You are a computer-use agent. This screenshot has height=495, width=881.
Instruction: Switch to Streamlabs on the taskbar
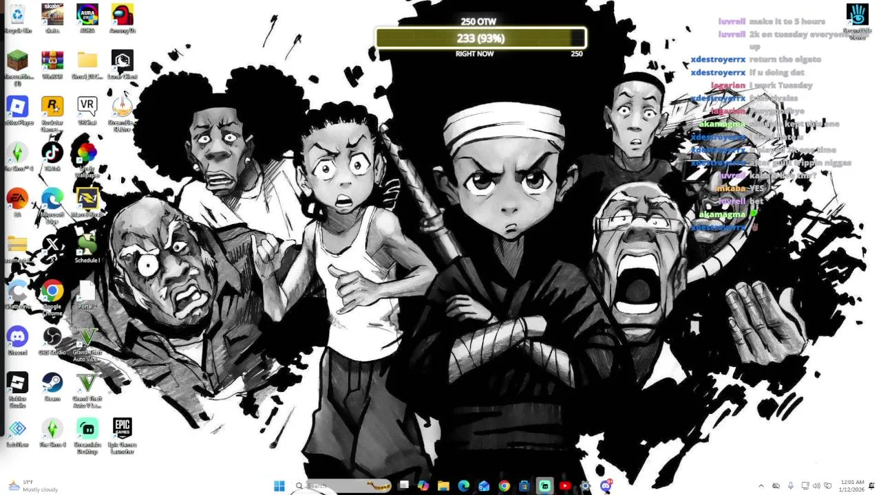click(x=544, y=486)
